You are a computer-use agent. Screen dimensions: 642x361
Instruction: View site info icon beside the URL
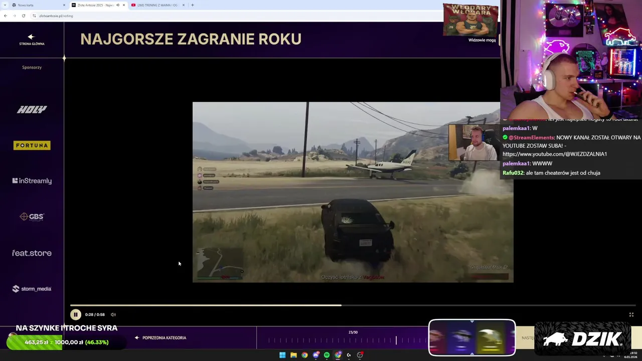coord(34,16)
